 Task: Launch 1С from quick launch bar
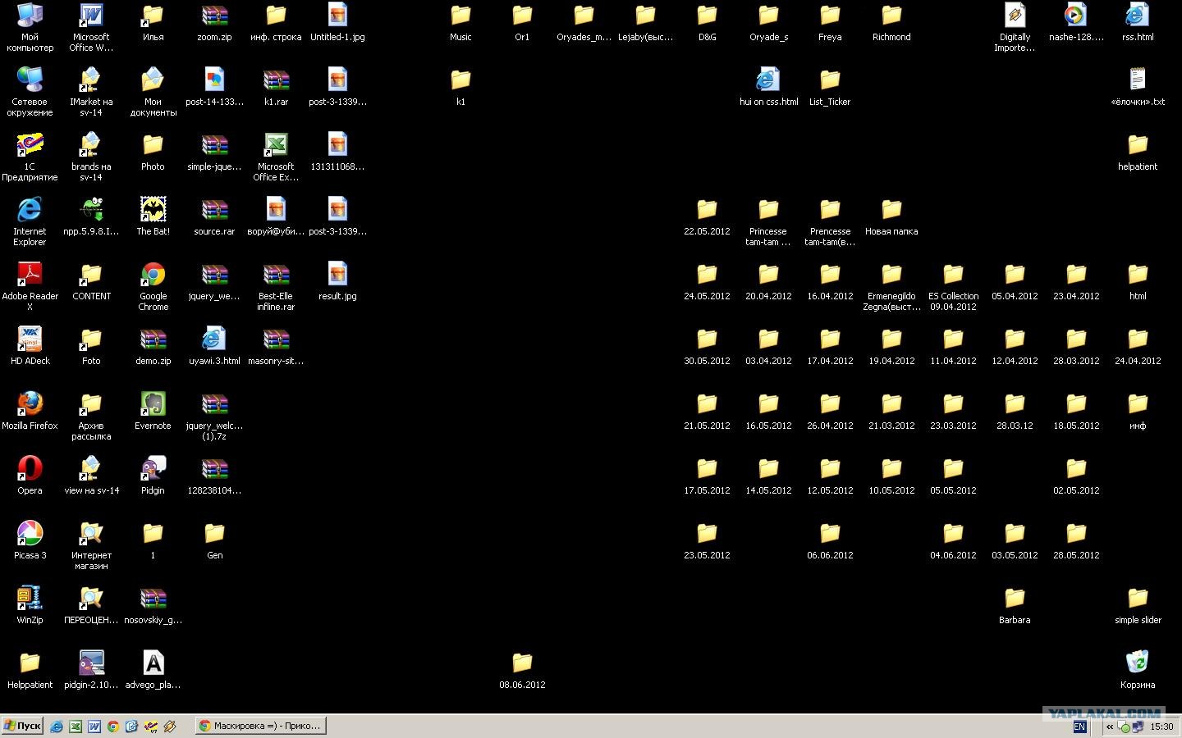pos(151,727)
